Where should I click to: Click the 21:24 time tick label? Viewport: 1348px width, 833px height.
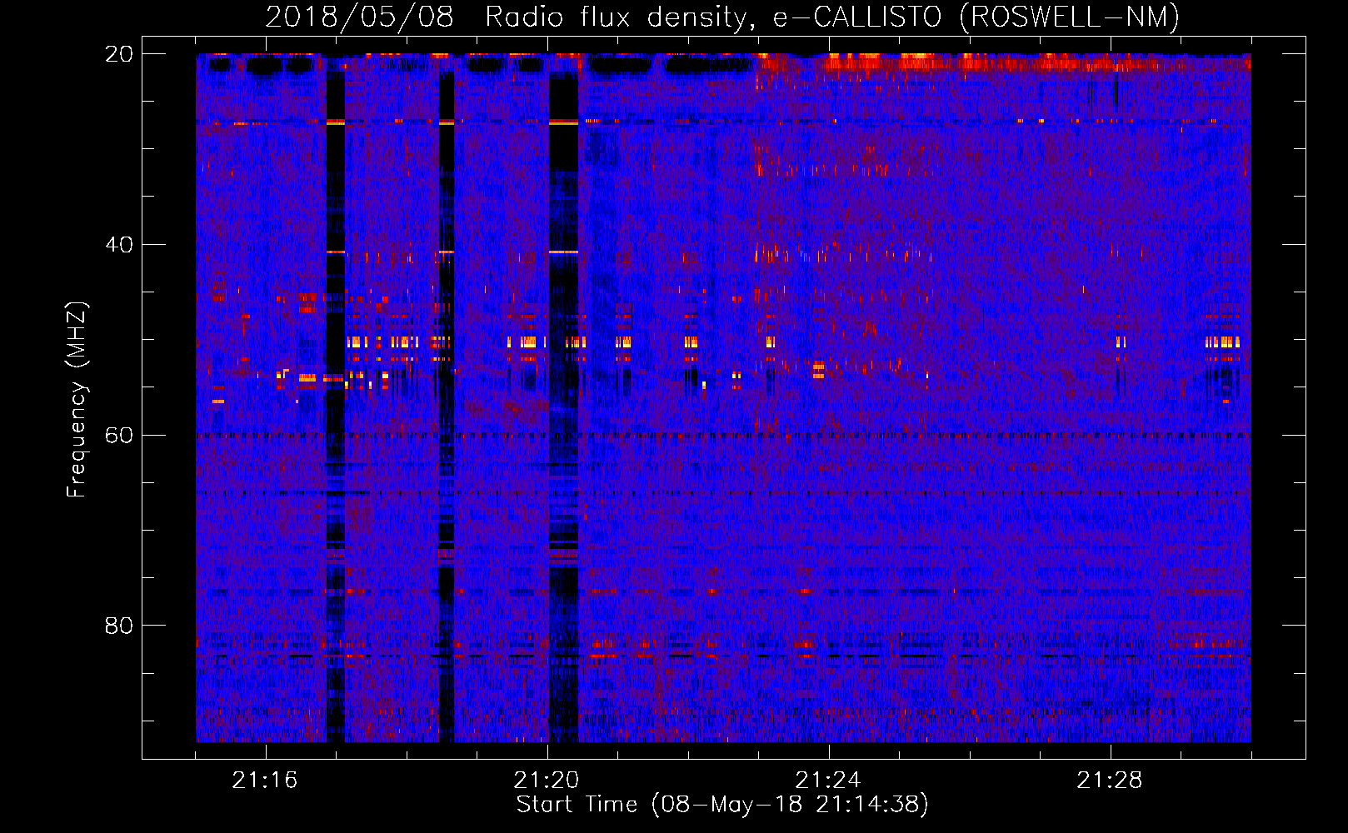[x=828, y=781]
